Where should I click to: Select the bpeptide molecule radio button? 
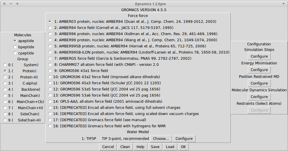click(15, 47)
